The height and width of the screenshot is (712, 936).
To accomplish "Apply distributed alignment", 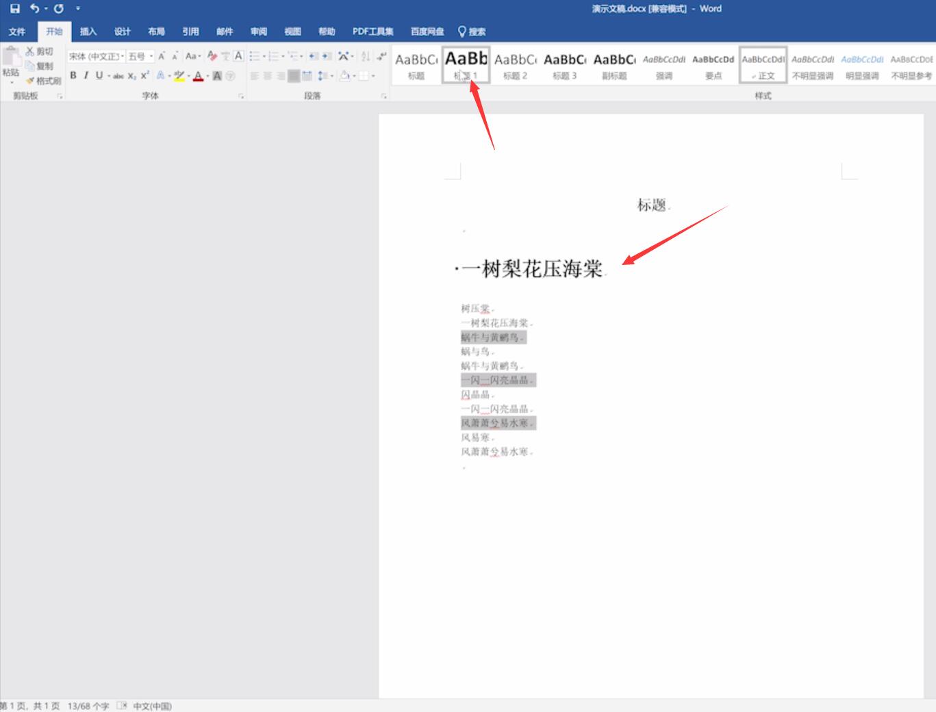I will pyautogui.click(x=307, y=76).
